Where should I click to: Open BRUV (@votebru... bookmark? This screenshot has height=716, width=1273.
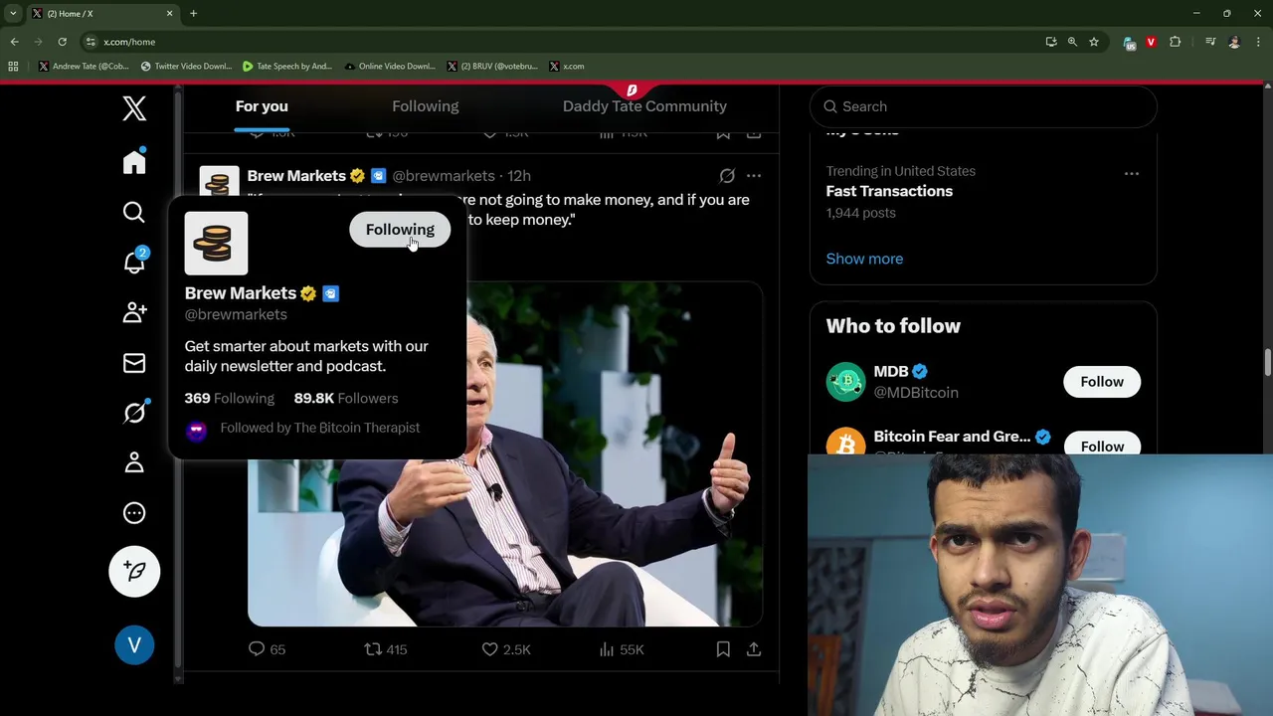point(492,67)
